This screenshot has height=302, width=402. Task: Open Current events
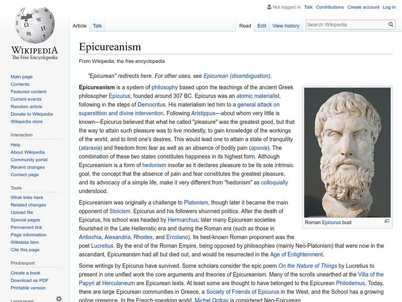tap(26, 99)
